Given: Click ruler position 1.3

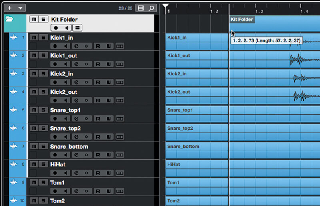Looking at the screenshot, I should 259,12.
